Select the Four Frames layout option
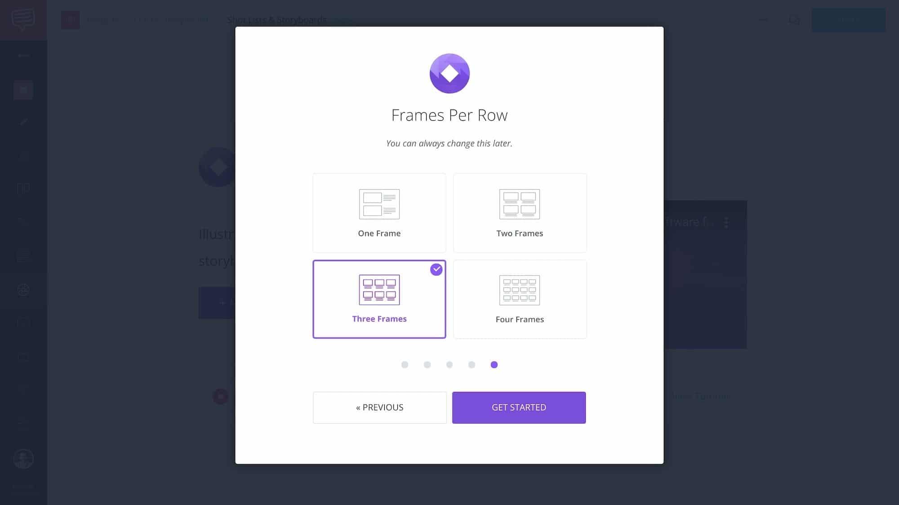Screen dimensions: 899x505 coord(520,299)
